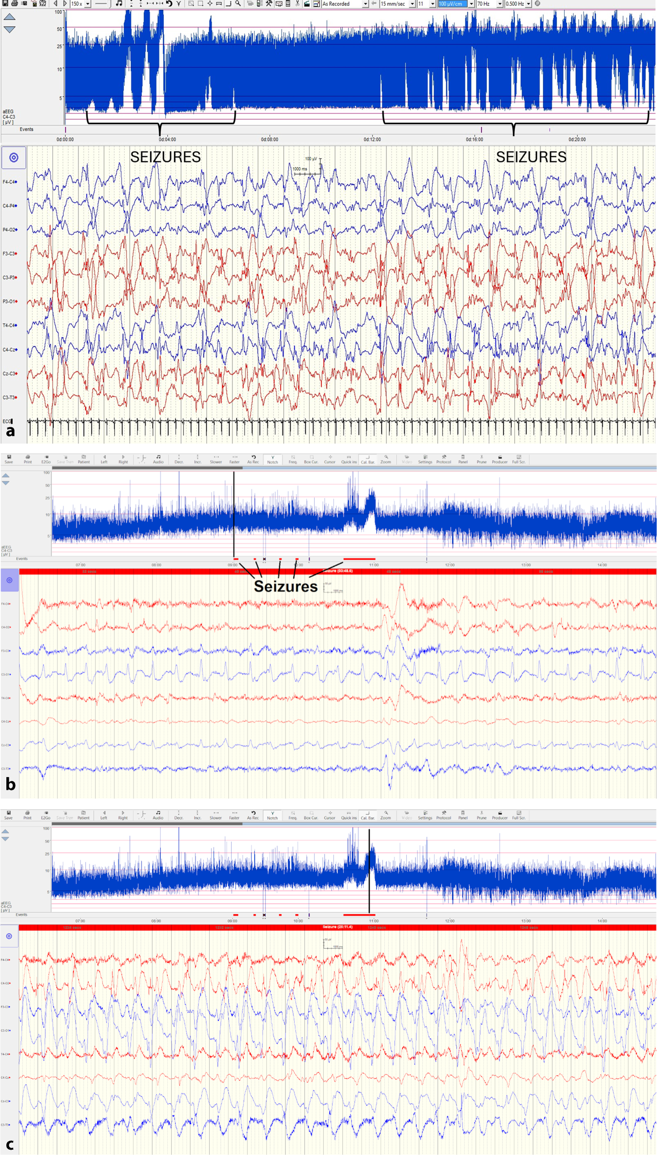The height and width of the screenshot is (1155, 657).
Task: Toggle Notch filter in panel c toolbar
Action: pos(273,815)
